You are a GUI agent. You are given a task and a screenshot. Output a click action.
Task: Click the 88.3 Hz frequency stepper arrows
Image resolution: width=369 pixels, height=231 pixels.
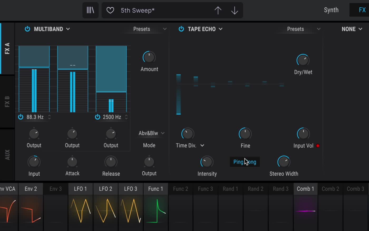49,117
